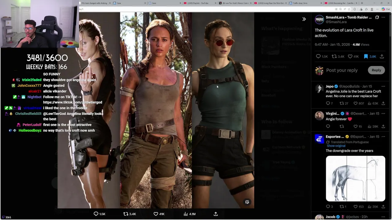Open the more options menu on SmashLara's post

(x=383, y=17)
